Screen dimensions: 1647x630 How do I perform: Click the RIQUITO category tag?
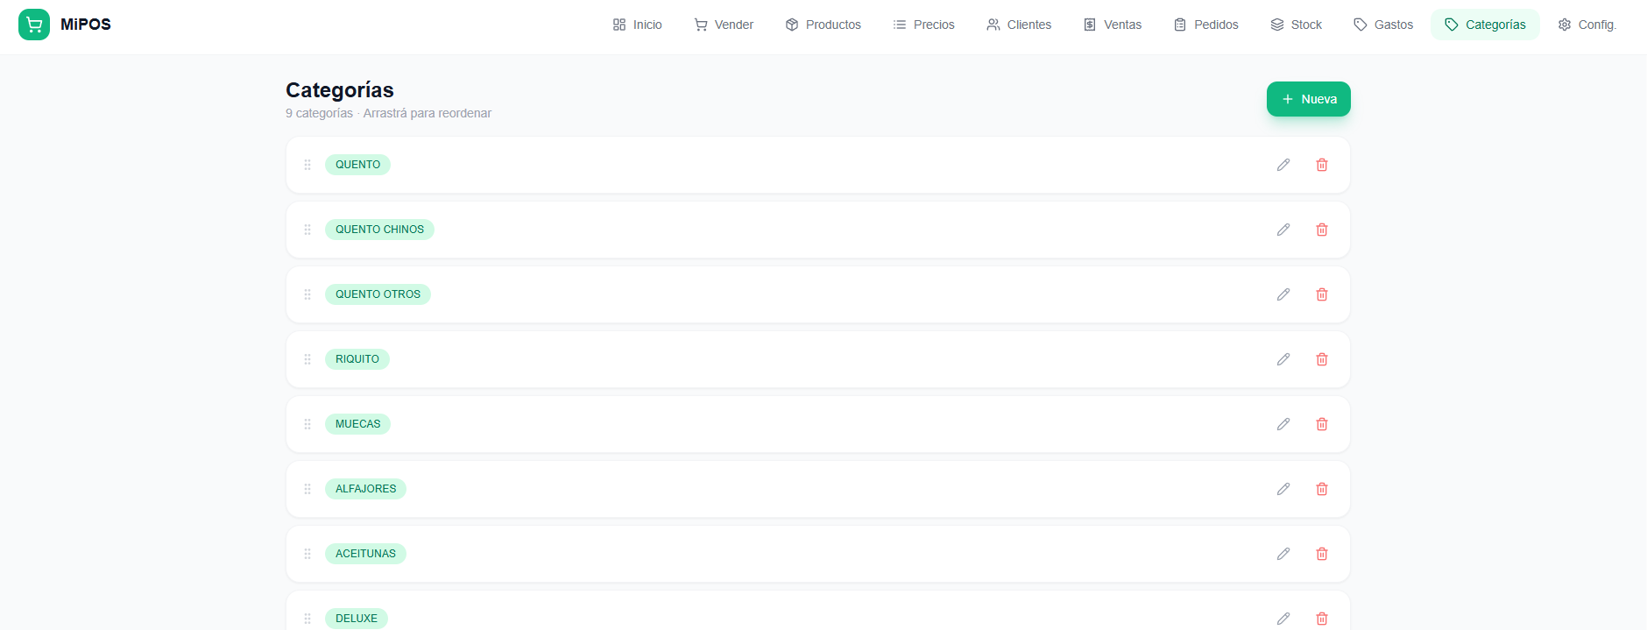pyautogui.click(x=357, y=359)
